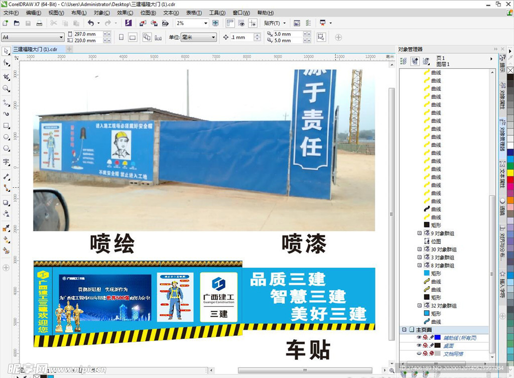Viewport: 514px width, 378px height.
Task: Select the Text tool (字)
Action: point(6,162)
